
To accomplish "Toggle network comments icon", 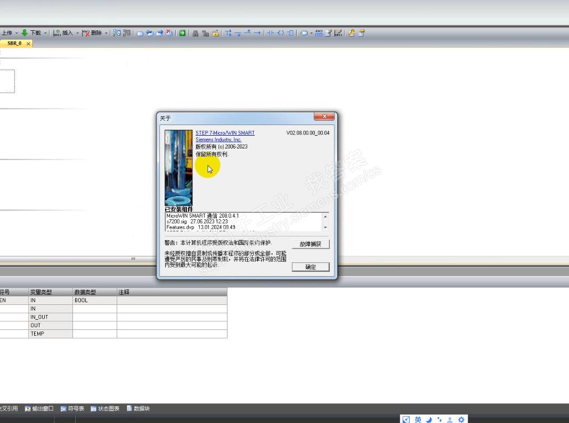I will pyautogui.click(x=338, y=33).
